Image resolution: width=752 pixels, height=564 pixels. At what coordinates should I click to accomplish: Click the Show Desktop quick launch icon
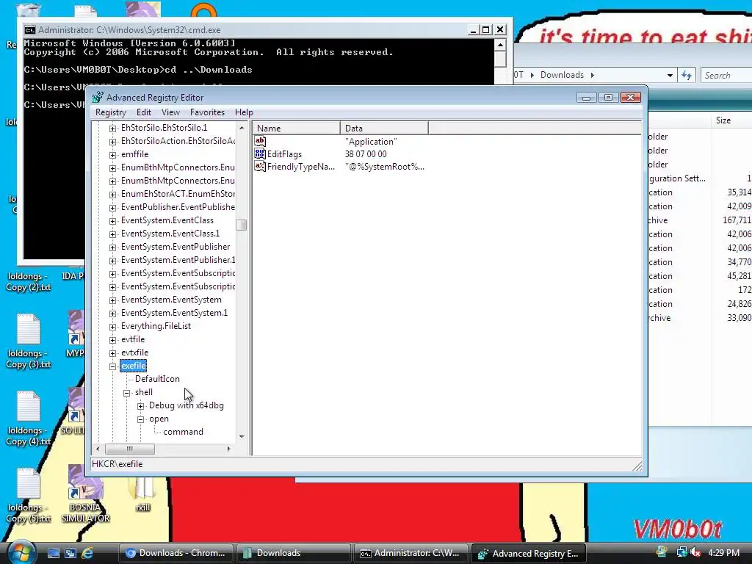pos(53,554)
